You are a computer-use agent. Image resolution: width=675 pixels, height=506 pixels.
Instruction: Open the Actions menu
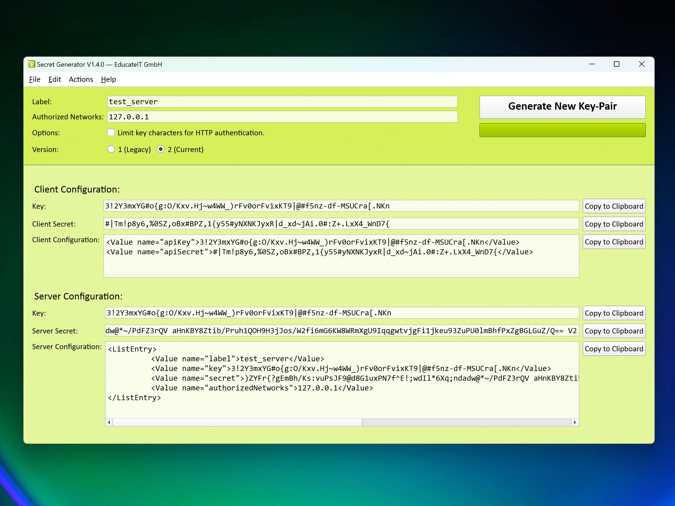pyautogui.click(x=81, y=79)
